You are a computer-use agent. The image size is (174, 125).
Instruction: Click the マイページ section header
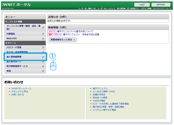25,43
